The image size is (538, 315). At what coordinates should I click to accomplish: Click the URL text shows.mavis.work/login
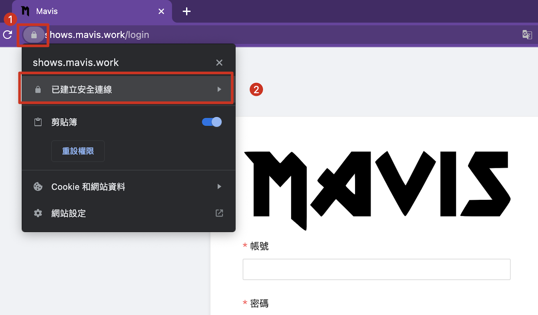click(x=97, y=35)
